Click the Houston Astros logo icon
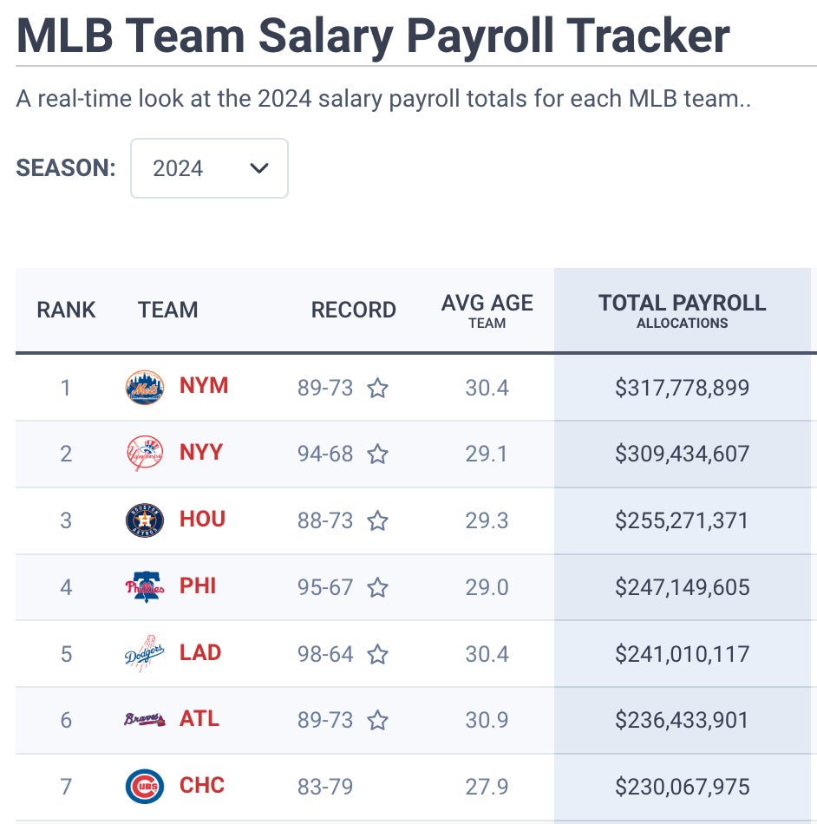This screenshot has width=817, height=824. pyautogui.click(x=144, y=520)
